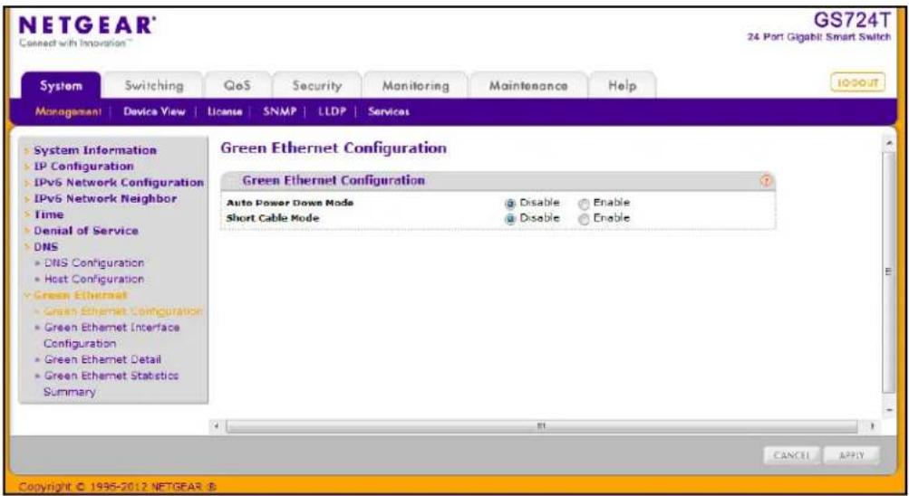
Task: Open the Maintenance tab
Action: 528,86
